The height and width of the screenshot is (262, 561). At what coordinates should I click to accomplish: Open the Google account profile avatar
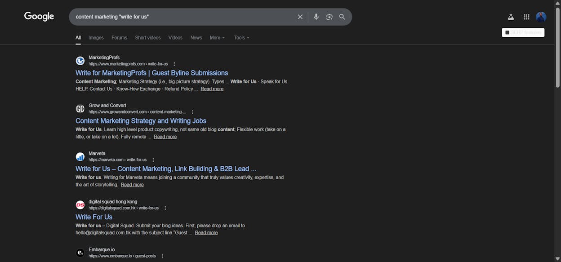click(x=541, y=17)
